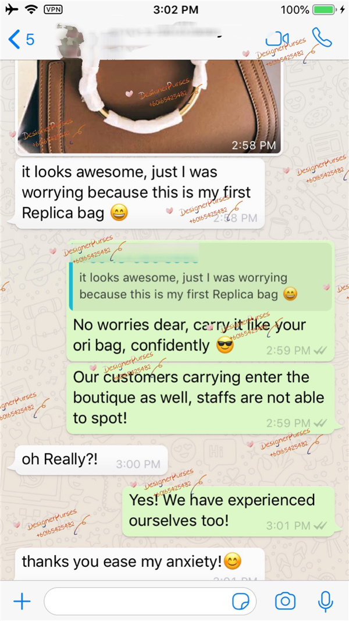Open the camera from the input bar

[285, 601]
